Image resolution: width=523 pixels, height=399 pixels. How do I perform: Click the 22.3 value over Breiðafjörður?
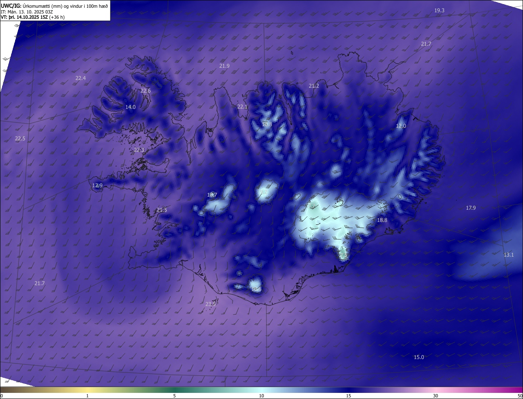coord(139,150)
